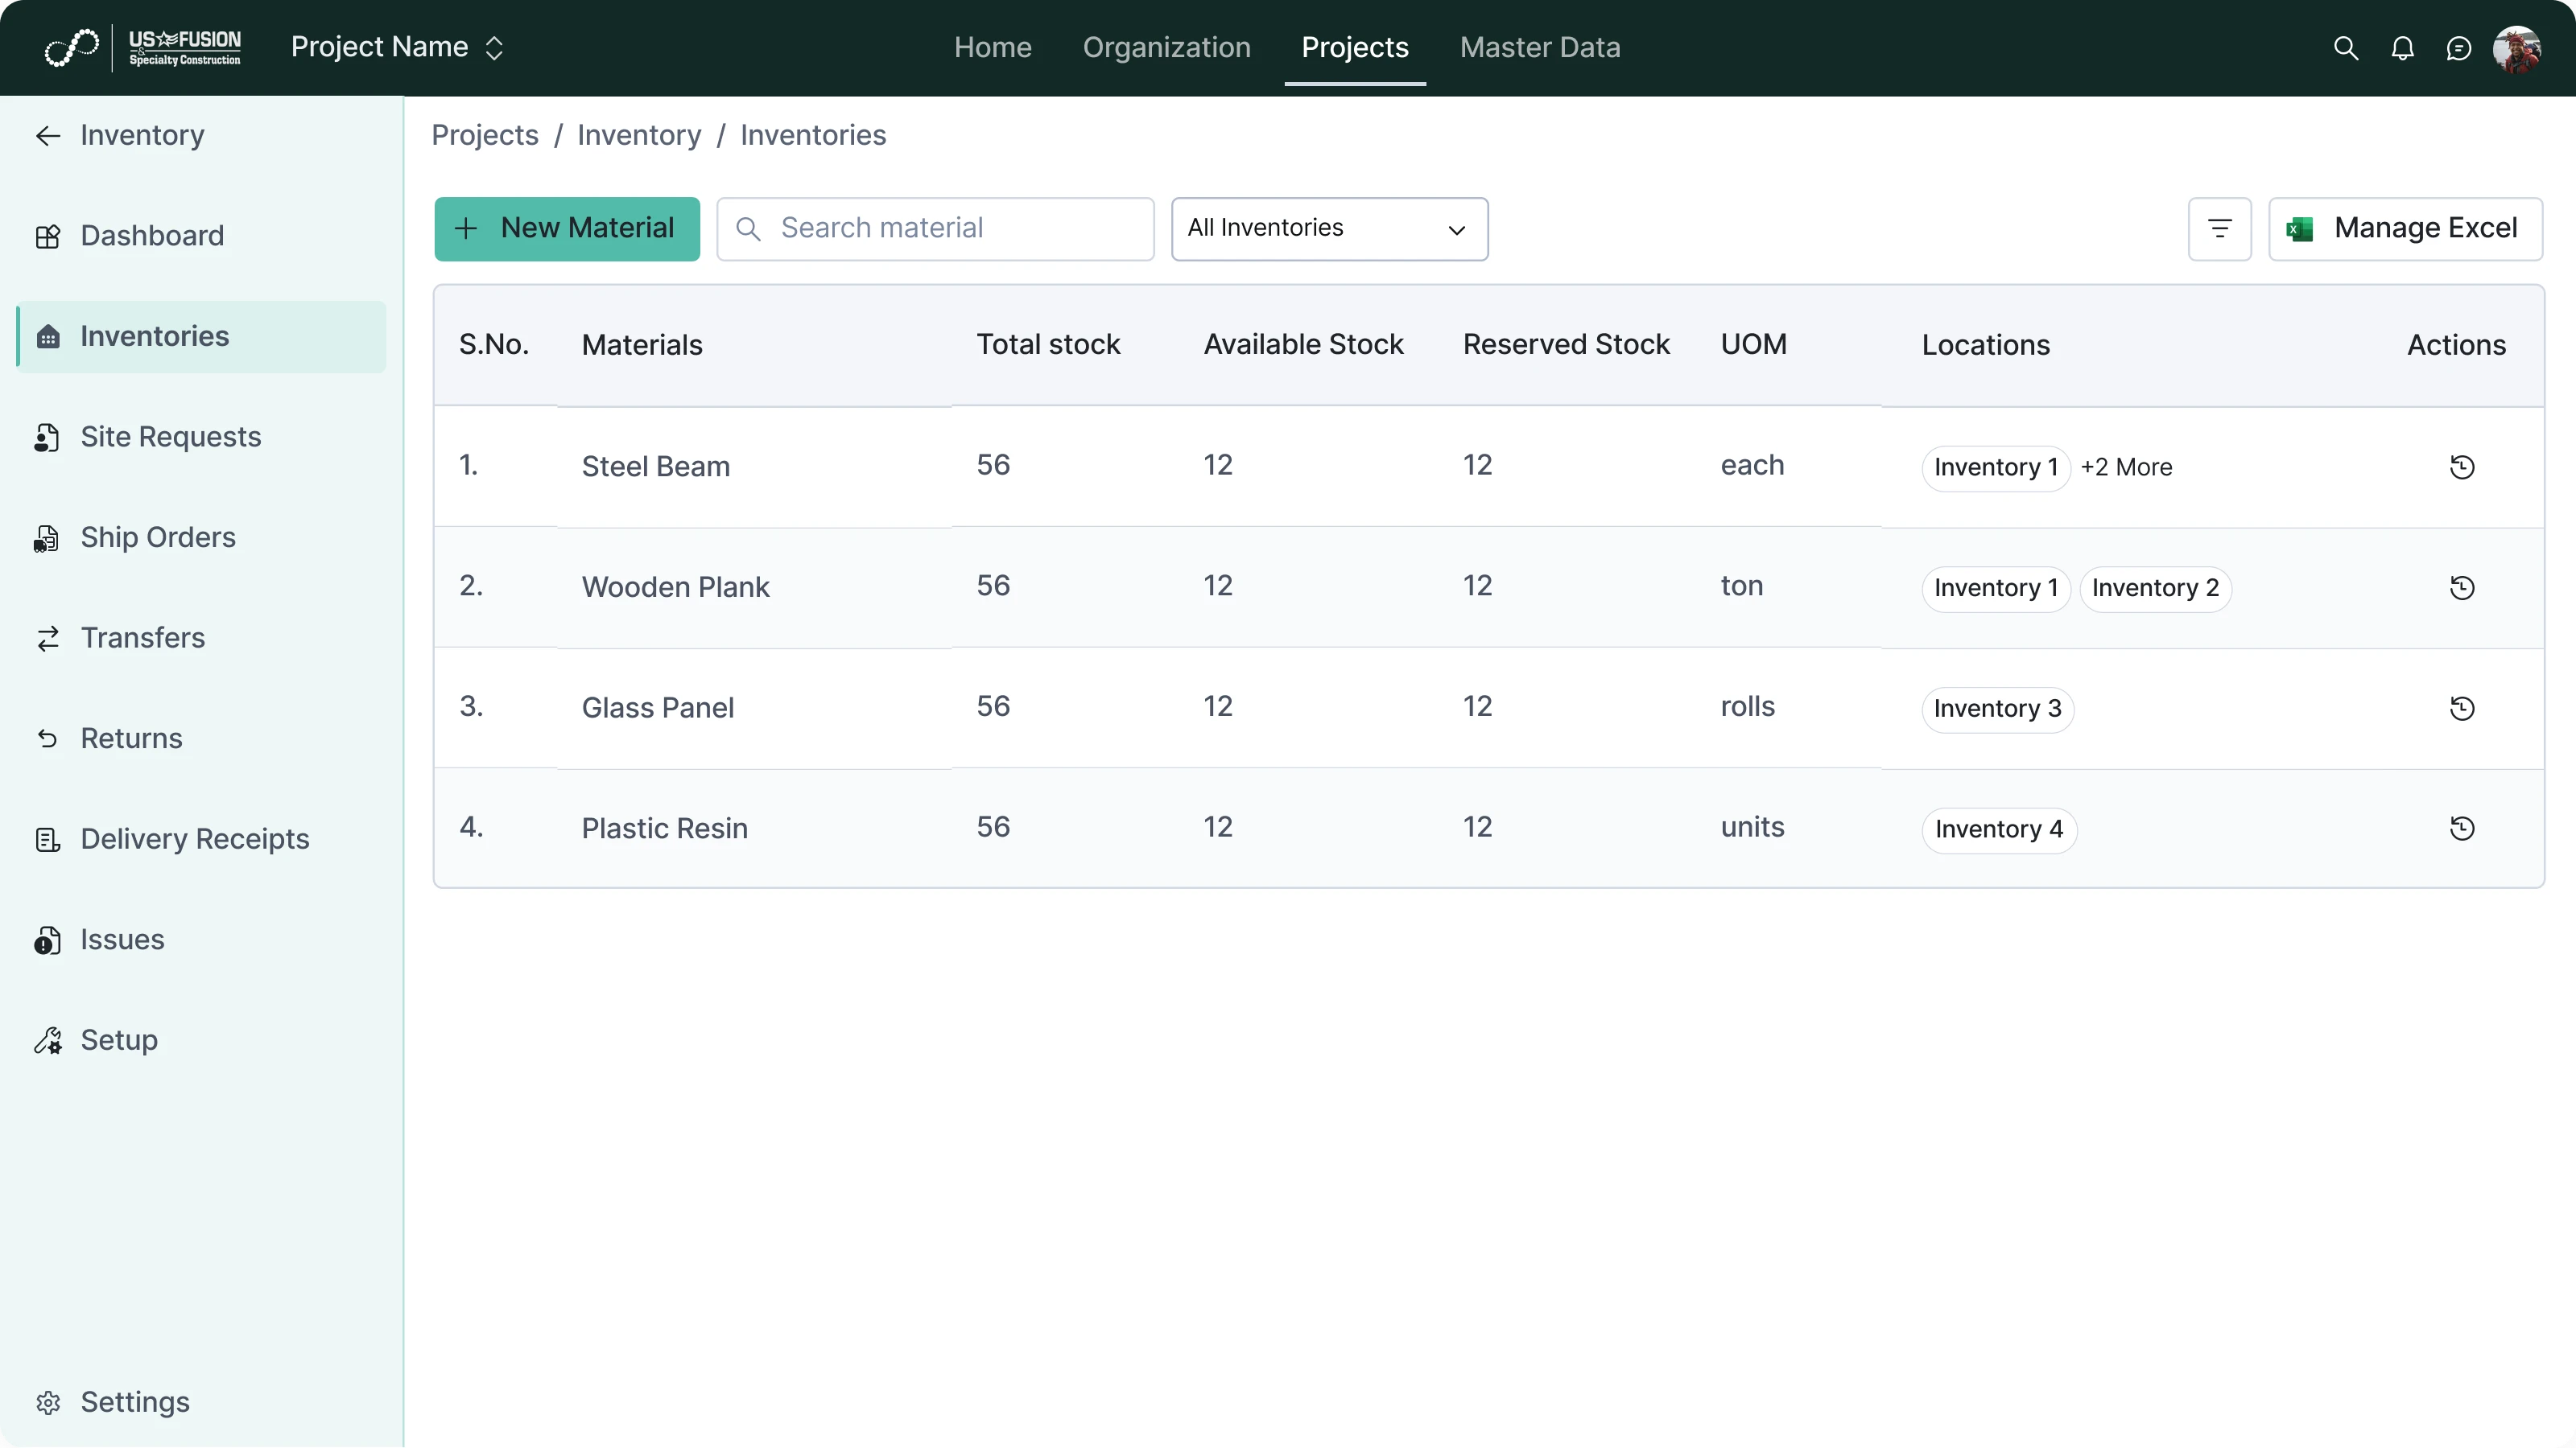The image size is (2576, 1448).
Task: Switch to the Home tab
Action: [x=993, y=47]
